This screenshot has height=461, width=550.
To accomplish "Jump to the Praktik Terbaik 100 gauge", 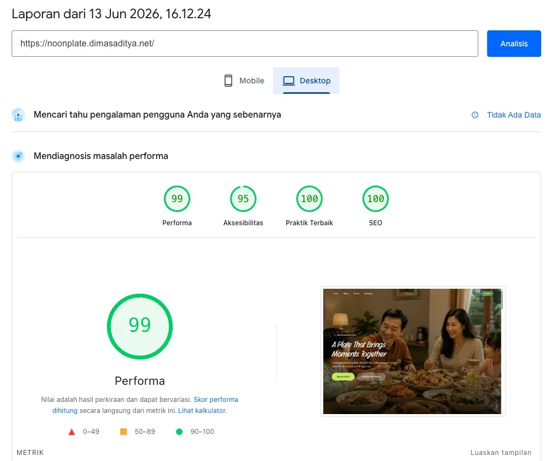I will (x=309, y=199).
